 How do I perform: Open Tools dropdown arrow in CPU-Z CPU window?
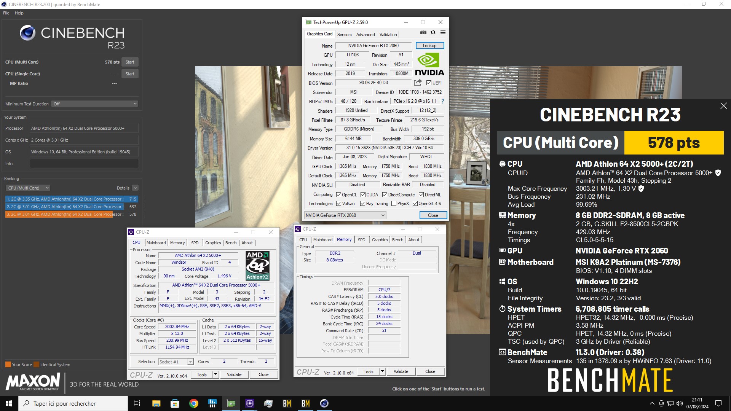[215, 374]
